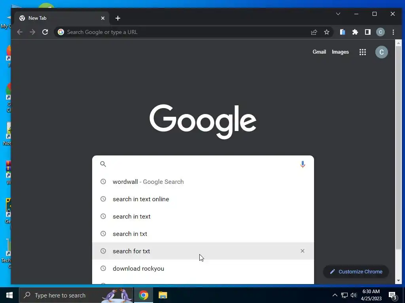Open Chrome from the taskbar

[144, 295]
